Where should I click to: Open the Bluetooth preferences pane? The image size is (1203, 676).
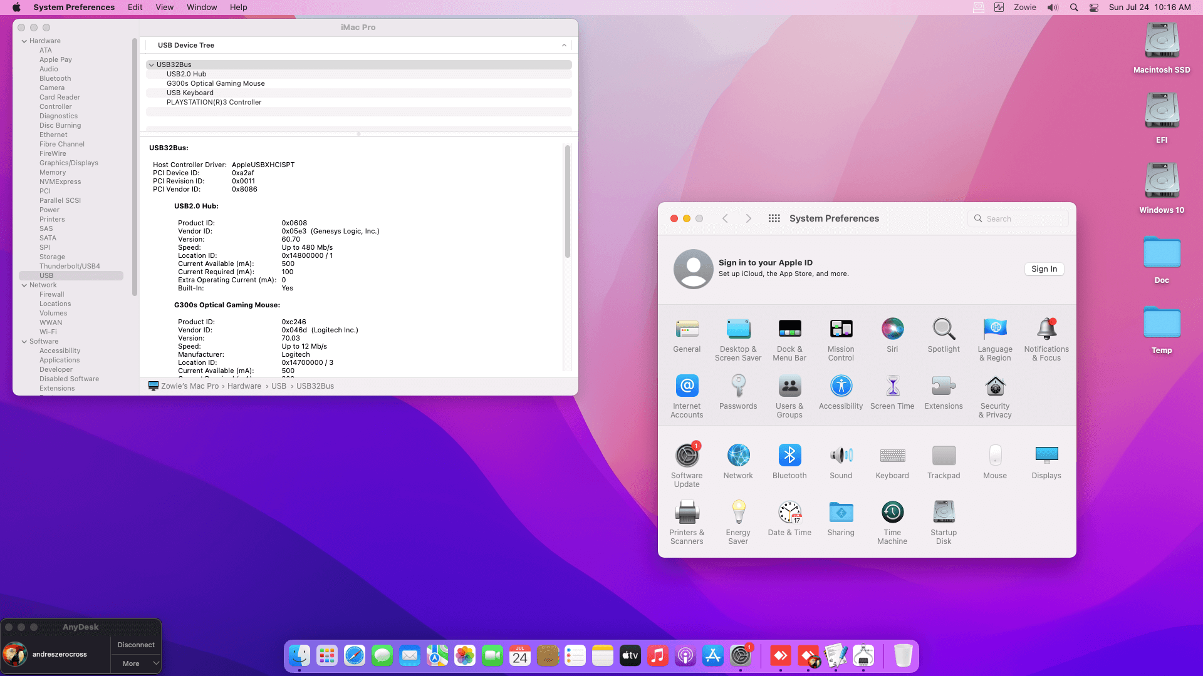click(789, 462)
